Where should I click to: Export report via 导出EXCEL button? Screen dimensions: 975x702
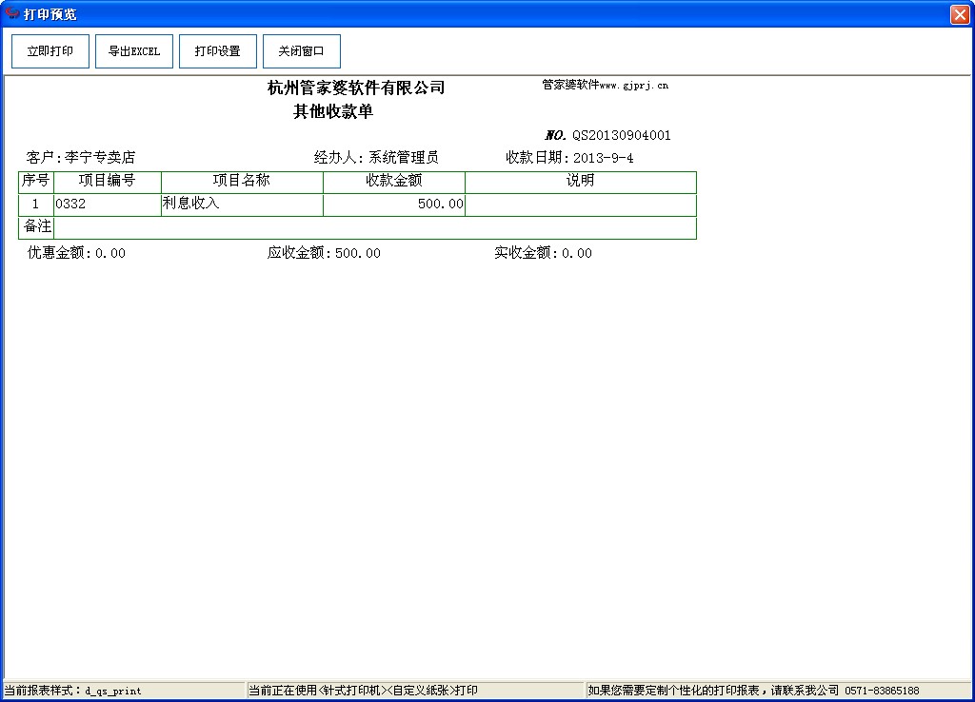coord(134,51)
